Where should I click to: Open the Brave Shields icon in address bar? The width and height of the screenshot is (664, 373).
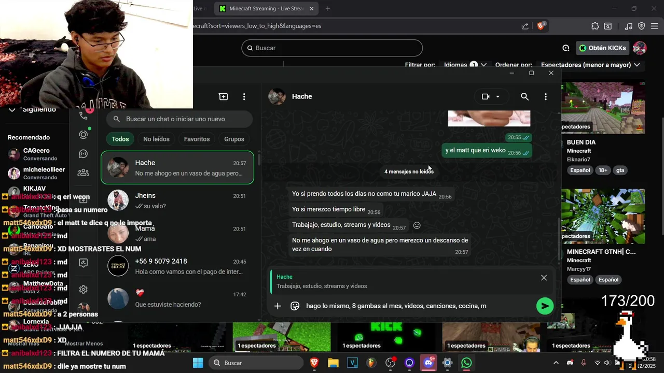[541, 25]
